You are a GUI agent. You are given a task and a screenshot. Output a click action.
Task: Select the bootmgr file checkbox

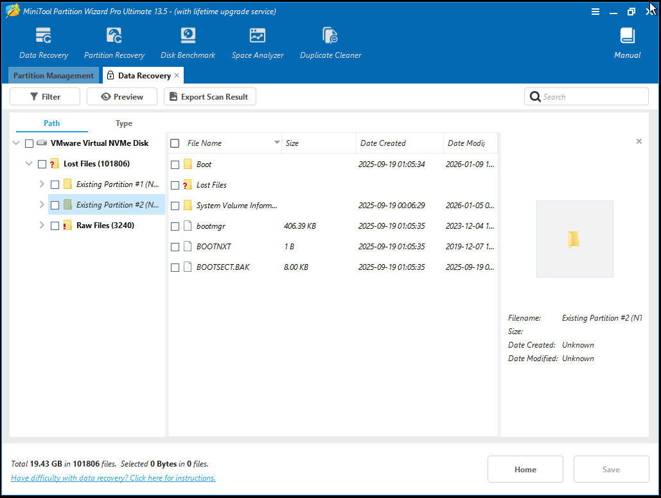coord(175,226)
